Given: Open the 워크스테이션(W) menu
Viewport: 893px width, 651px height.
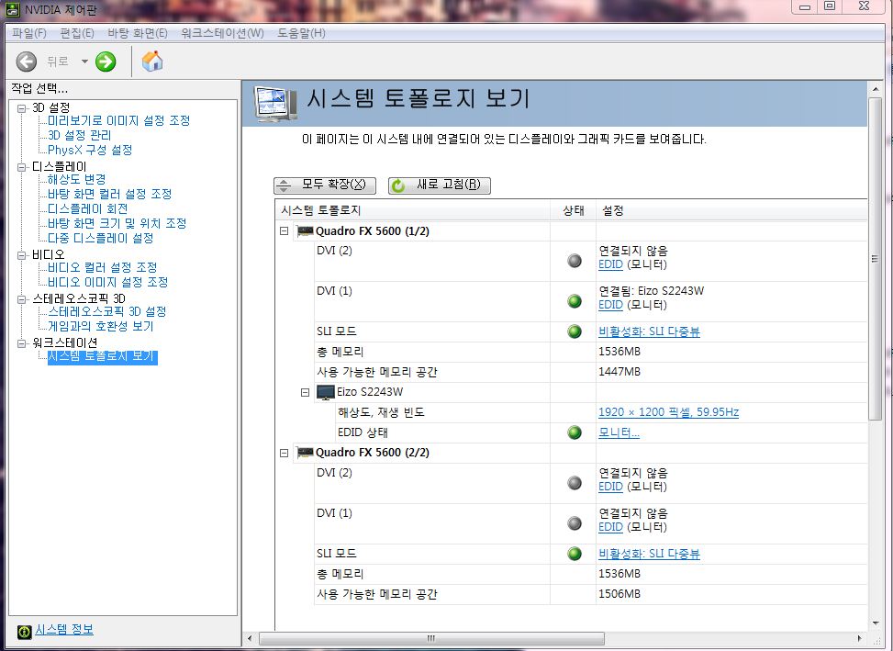Looking at the screenshot, I should (x=222, y=33).
